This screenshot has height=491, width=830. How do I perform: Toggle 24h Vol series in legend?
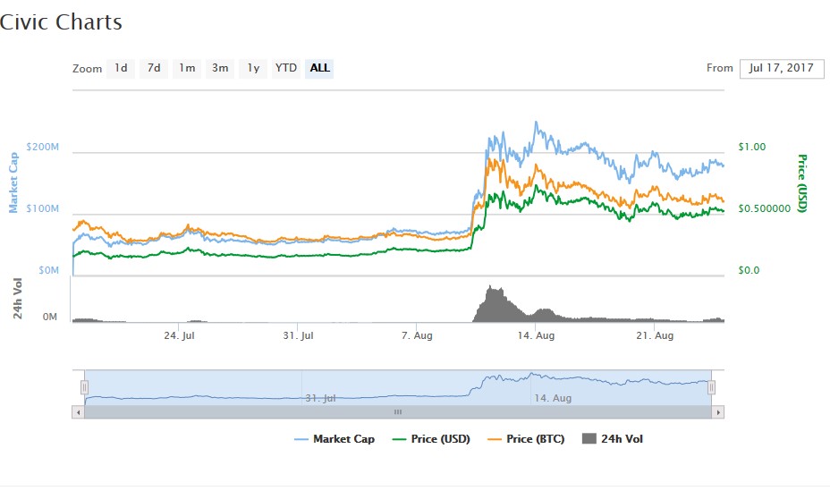pos(613,438)
